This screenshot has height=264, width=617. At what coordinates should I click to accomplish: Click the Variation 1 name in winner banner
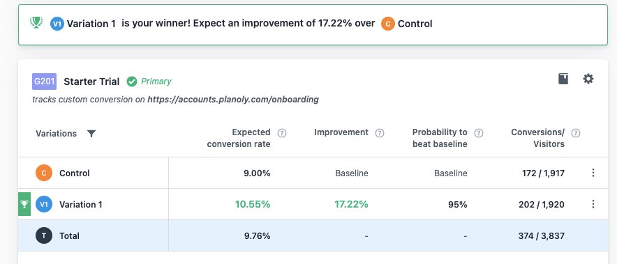point(91,24)
